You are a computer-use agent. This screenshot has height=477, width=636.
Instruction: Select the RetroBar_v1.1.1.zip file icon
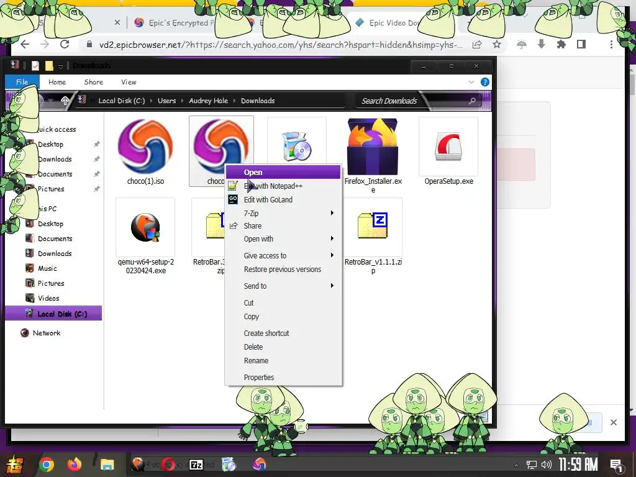click(373, 227)
